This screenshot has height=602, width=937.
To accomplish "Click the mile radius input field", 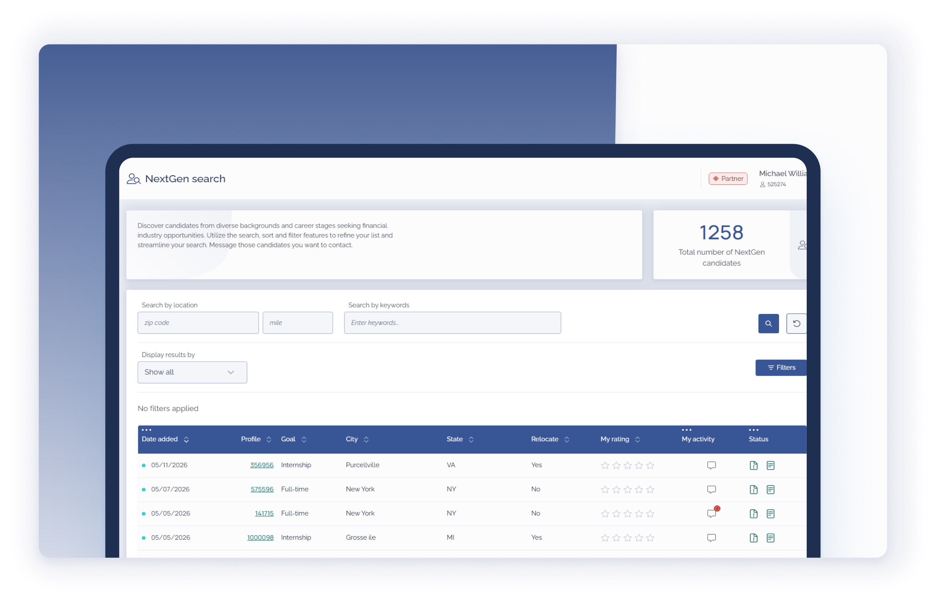I will (297, 323).
